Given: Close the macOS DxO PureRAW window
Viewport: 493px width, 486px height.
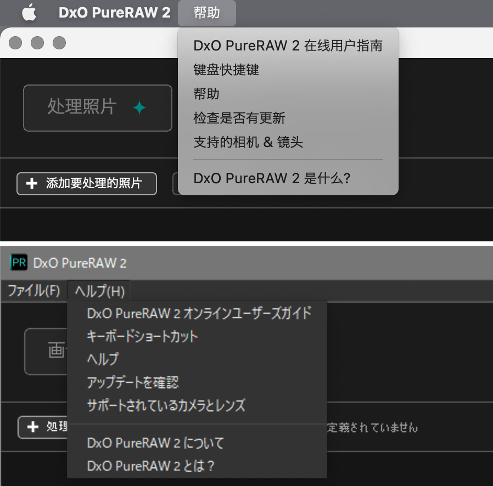Looking at the screenshot, I should [15, 43].
